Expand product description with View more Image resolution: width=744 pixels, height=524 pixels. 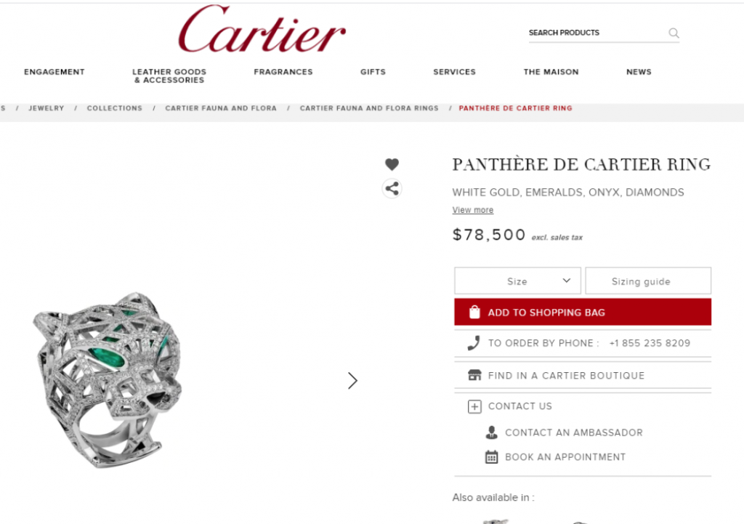pos(472,210)
